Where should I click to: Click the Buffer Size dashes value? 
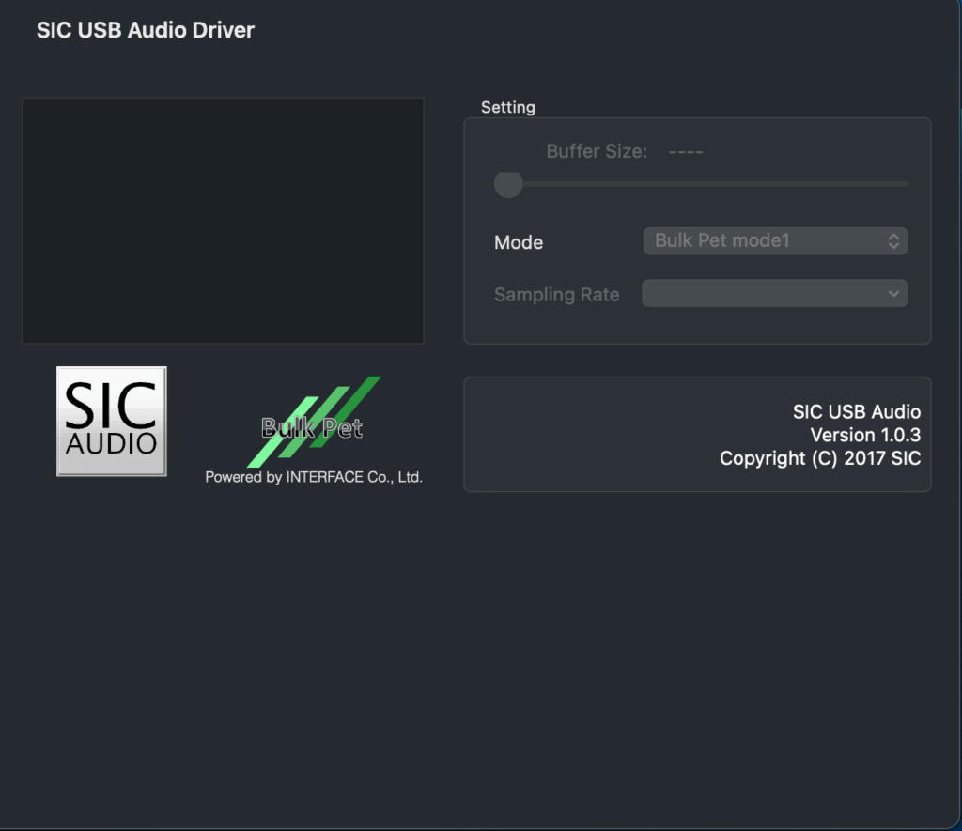[x=686, y=151]
